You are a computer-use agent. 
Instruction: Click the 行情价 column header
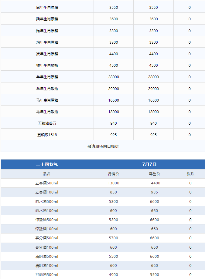pos(113,174)
